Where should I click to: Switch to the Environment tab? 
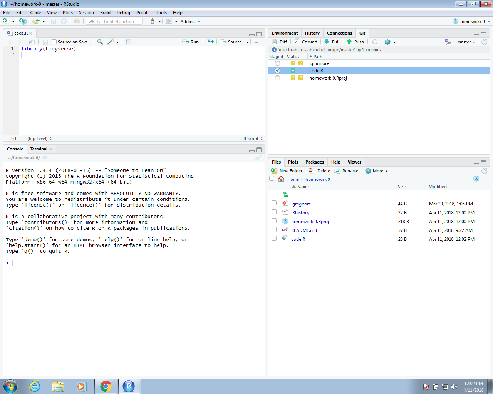click(285, 33)
